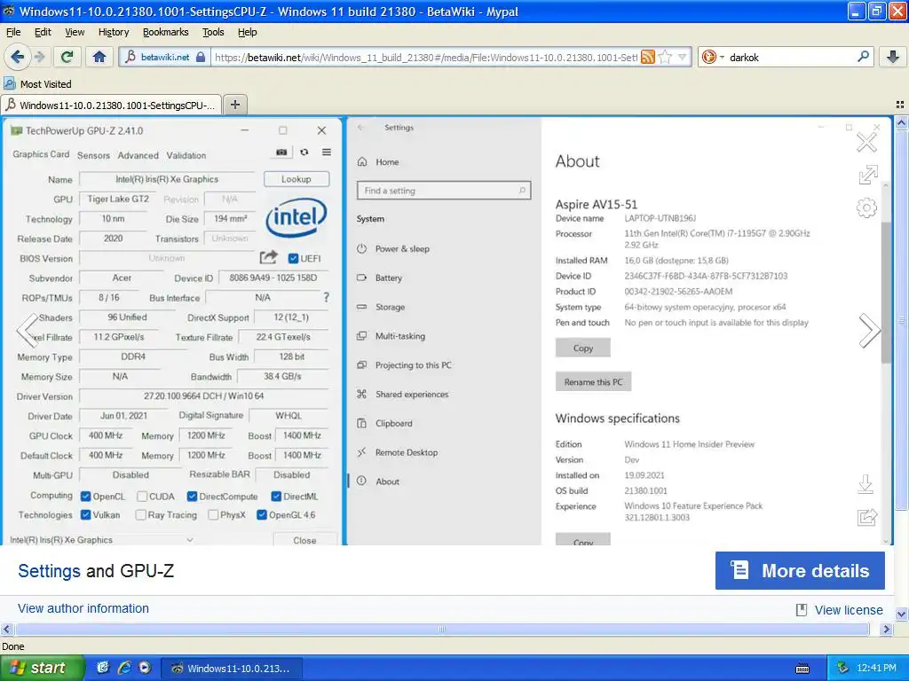Open the History menu
The height and width of the screenshot is (681, 909).
coord(114,32)
